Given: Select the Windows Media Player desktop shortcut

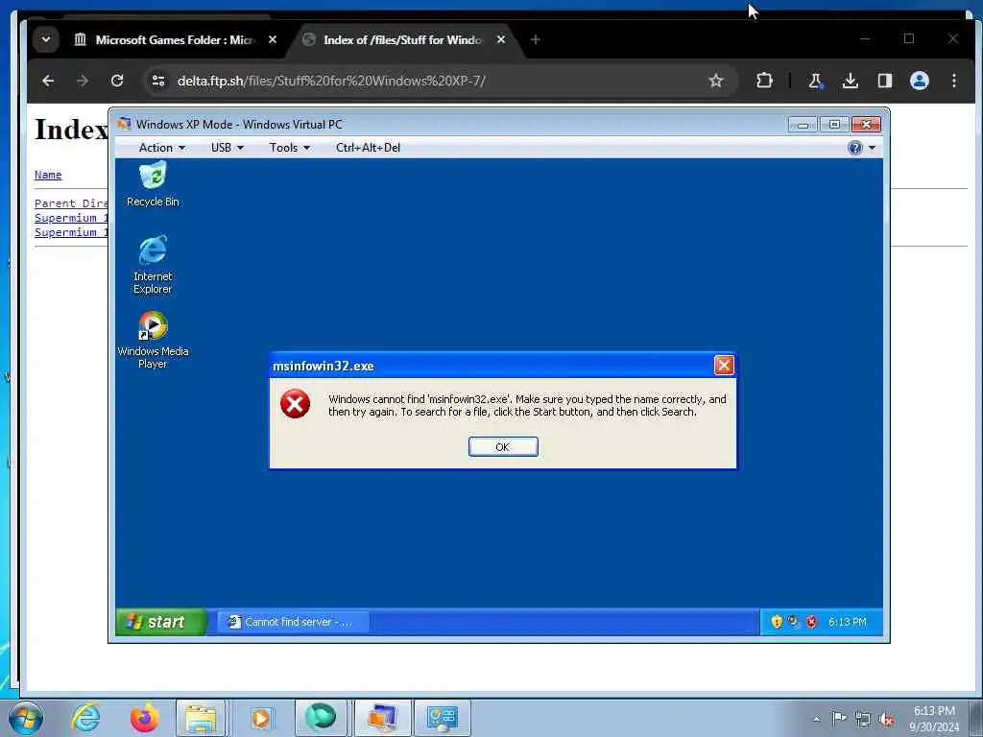Looking at the screenshot, I should (x=153, y=340).
